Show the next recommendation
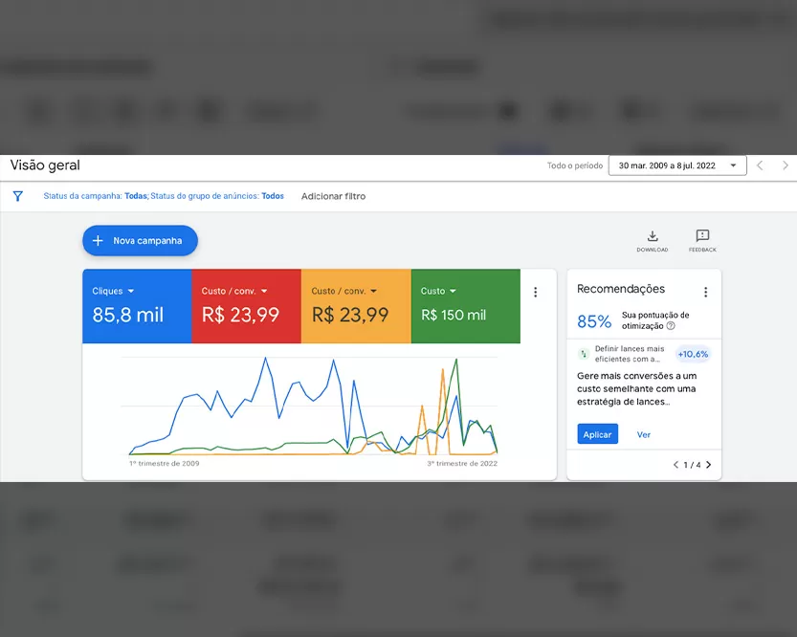Screen dimensions: 797x637 [x=709, y=465]
